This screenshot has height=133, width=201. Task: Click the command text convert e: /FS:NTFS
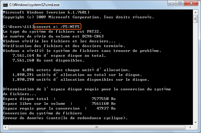pyautogui.click(x=57, y=27)
